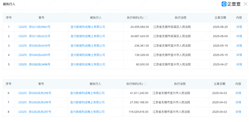Image resolution: width=249 pixels, height=122 pixels.
Task: Click date 2025-04-03 in row 6
Action: [220, 93]
